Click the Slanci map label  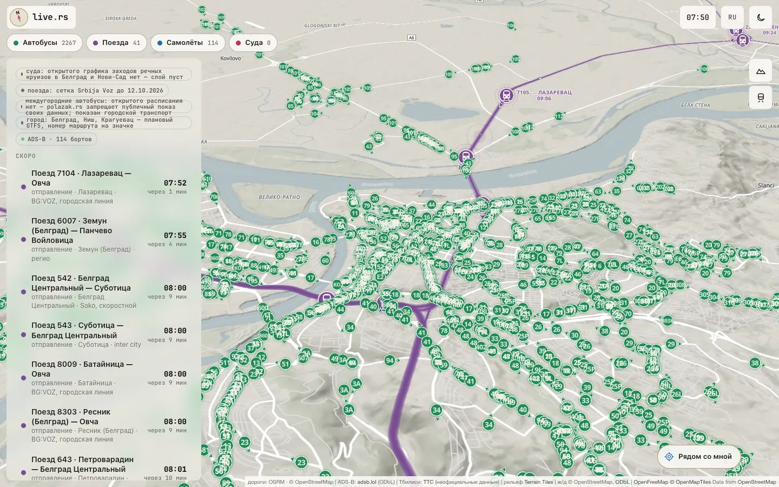click(x=766, y=186)
